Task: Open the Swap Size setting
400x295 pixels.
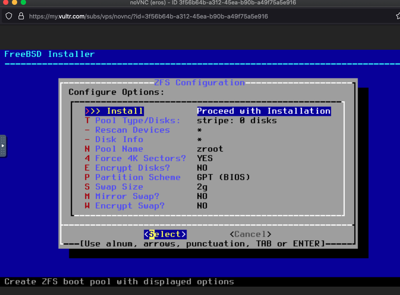Action: [x=119, y=187]
